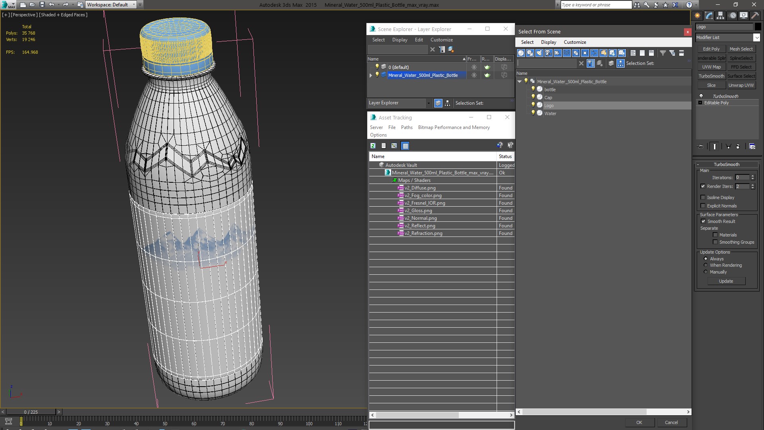Toggle Show End Result in modifier stack

point(715,147)
